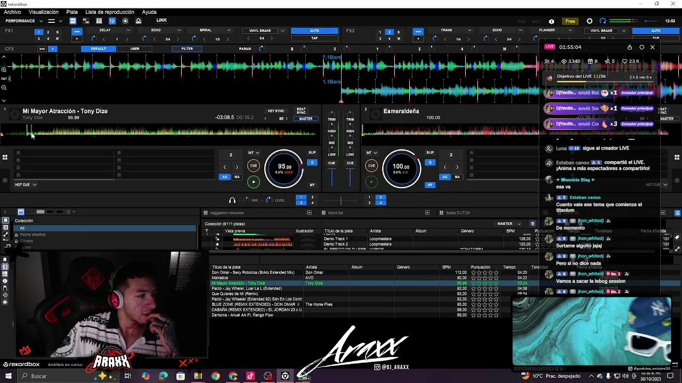Image resolution: width=682 pixels, height=383 pixels.
Task: Zoom in the waveform magnifier
Action: pos(4,70)
